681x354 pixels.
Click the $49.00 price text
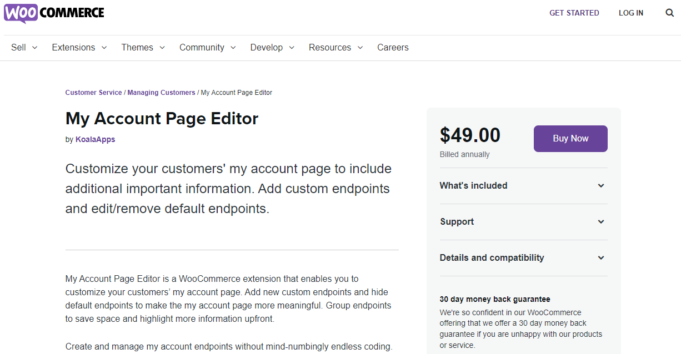coord(470,135)
